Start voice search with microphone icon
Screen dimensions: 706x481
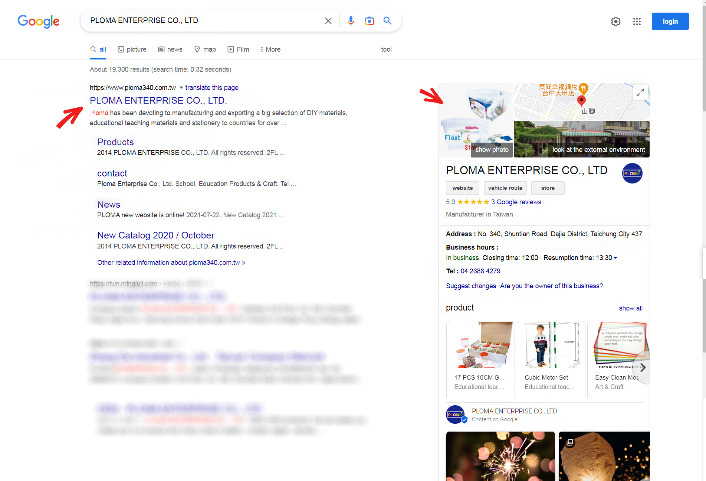tap(351, 21)
